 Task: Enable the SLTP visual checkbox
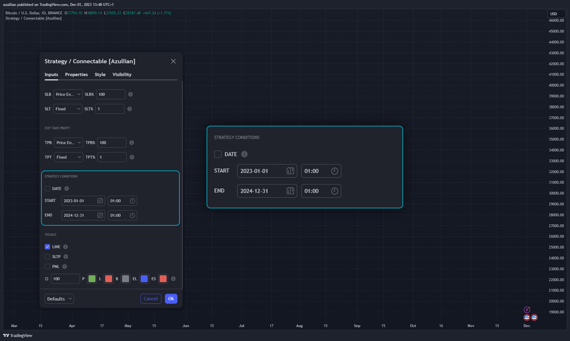tap(48, 257)
